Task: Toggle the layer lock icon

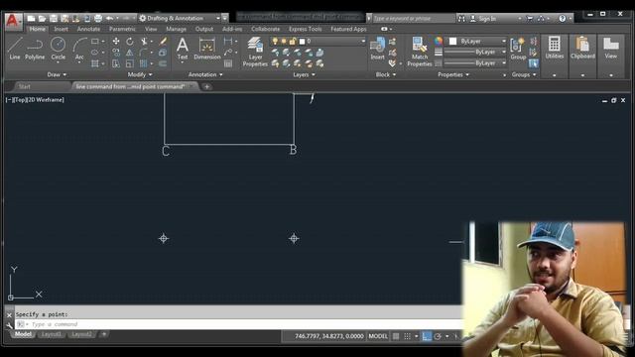Action: click(293, 42)
